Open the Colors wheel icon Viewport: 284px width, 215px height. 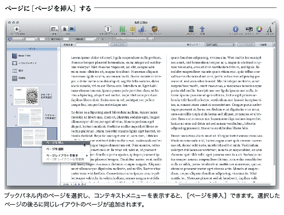(259, 29)
